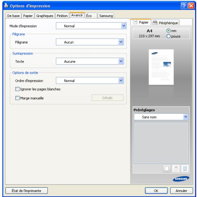Go to the Graphiques tab
This screenshot has width=197, height=197.
tap(45, 16)
